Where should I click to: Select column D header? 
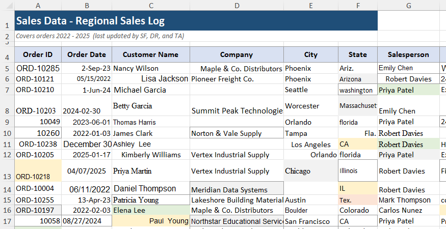pos(237,6)
